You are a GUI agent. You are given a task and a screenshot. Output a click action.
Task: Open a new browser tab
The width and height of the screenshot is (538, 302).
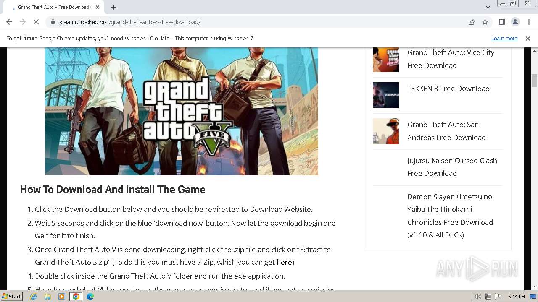click(x=113, y=7)
